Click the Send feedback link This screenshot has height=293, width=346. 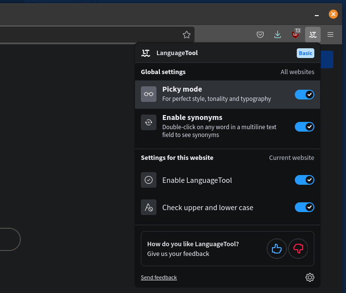159,277
